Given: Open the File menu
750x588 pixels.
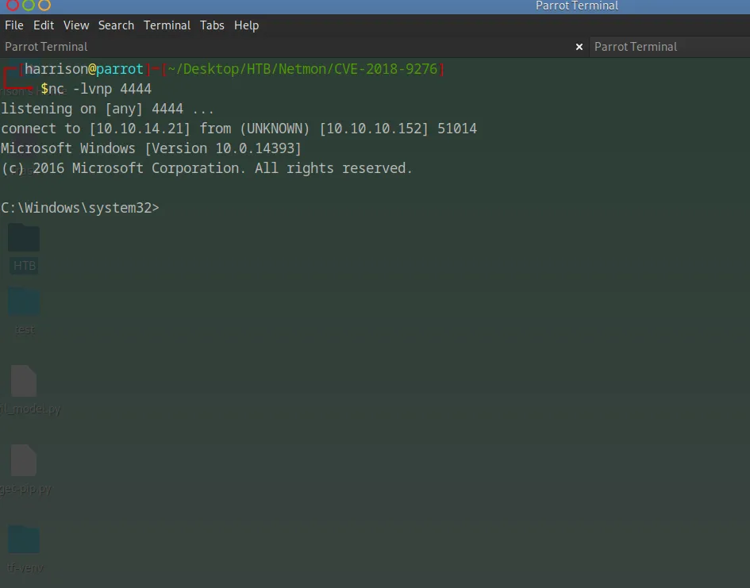Looking at the screenshot, I should pyautogui.click(x=14, y=25).
